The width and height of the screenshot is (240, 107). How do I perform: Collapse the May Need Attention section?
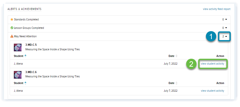[225, 37]
